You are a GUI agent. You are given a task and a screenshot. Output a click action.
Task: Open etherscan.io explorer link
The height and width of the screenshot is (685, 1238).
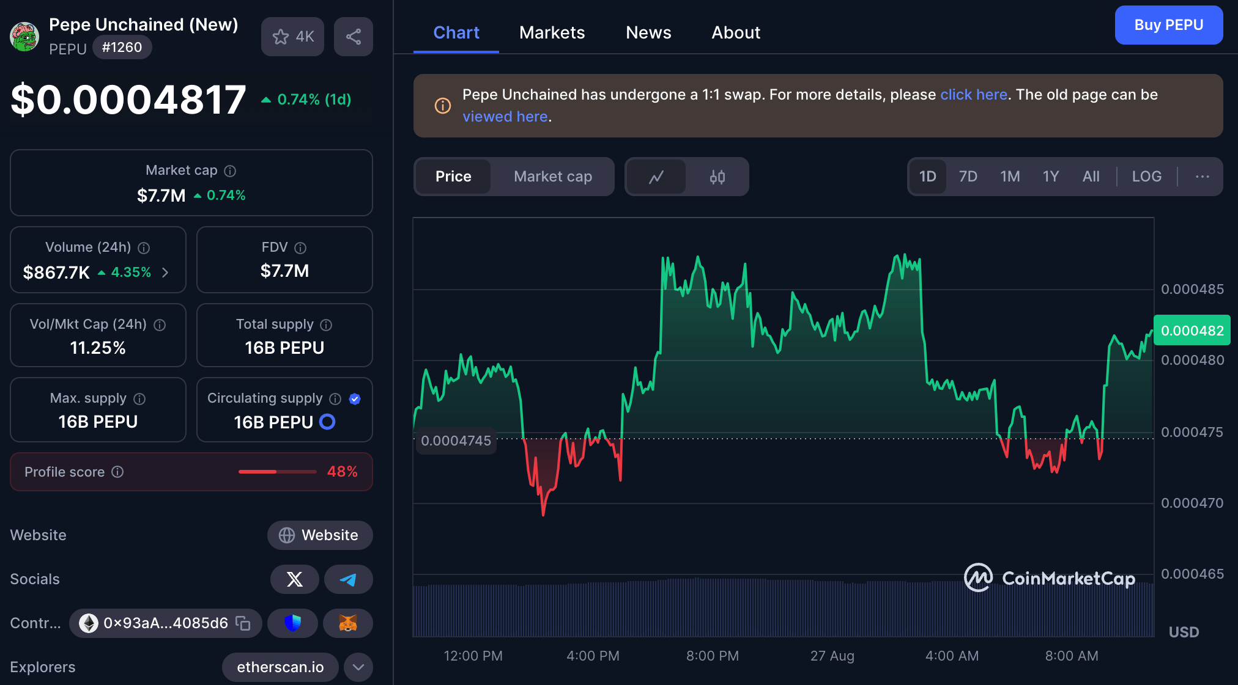tap(280, 667)
